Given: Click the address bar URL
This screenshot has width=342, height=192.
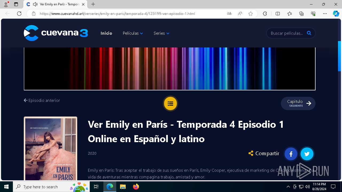Looking at the screenshot, I should tap(118, 14).
